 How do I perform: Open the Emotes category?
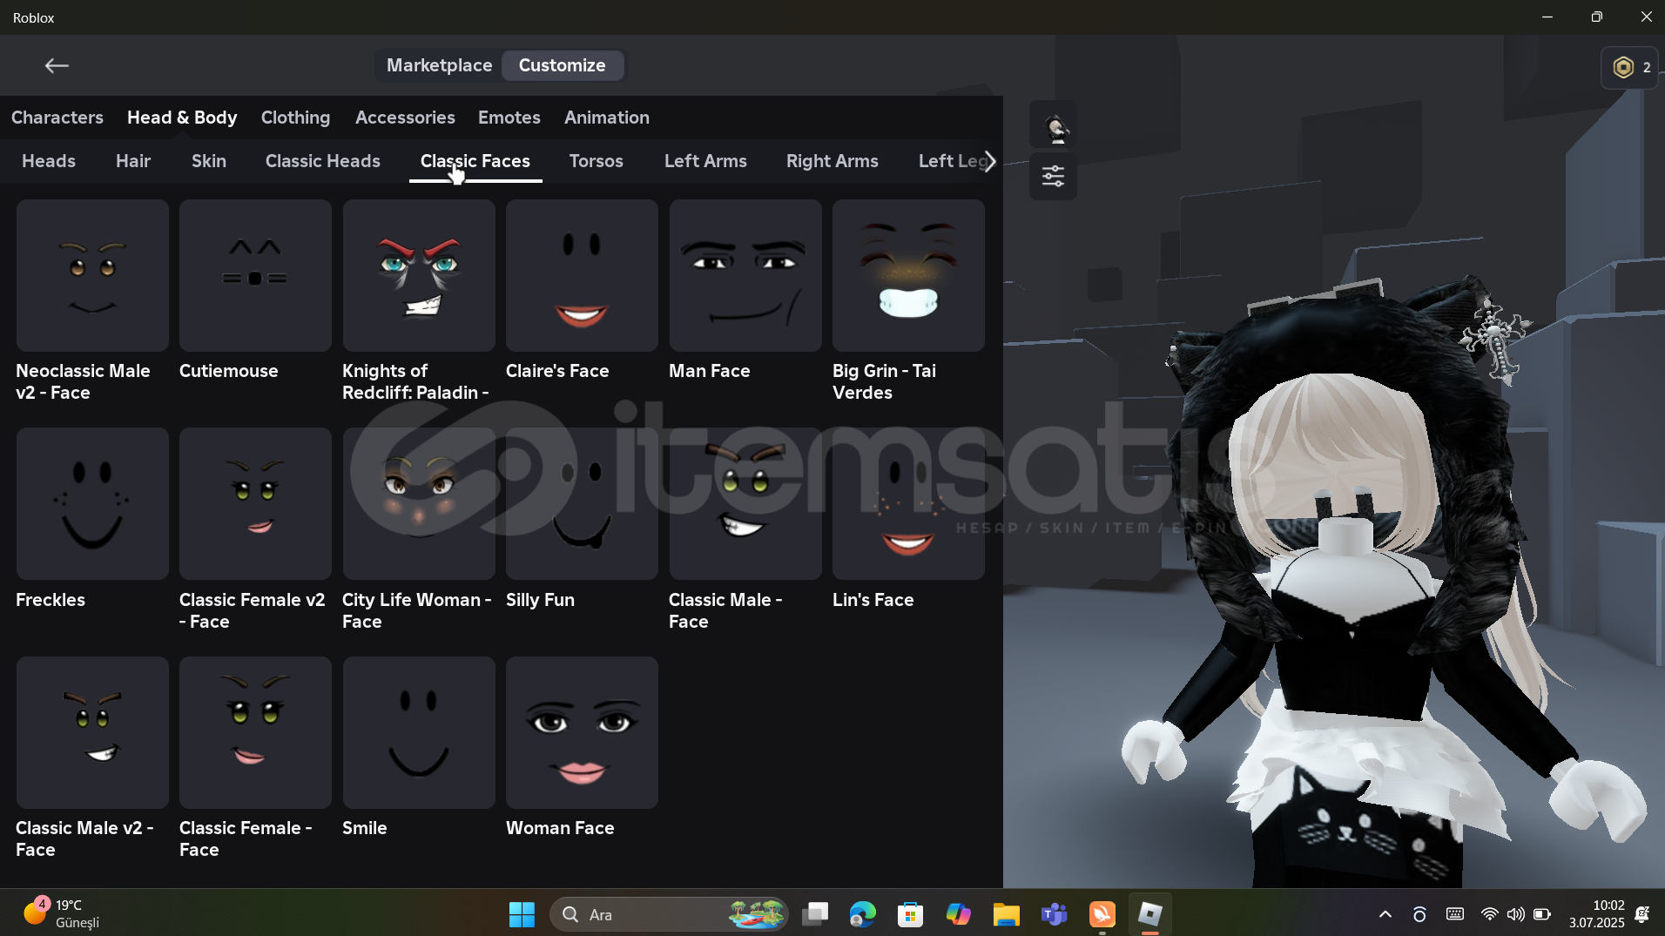[509, 118]
